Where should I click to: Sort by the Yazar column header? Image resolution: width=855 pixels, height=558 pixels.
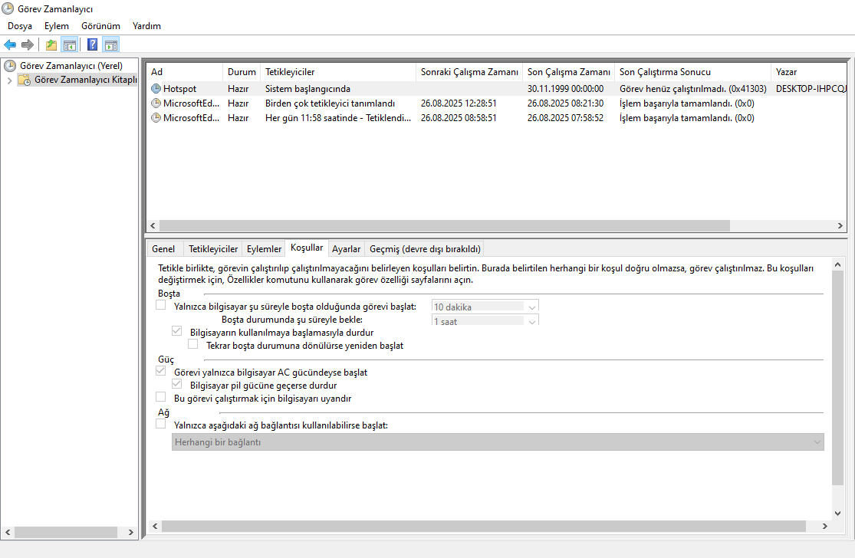point(809,72)
